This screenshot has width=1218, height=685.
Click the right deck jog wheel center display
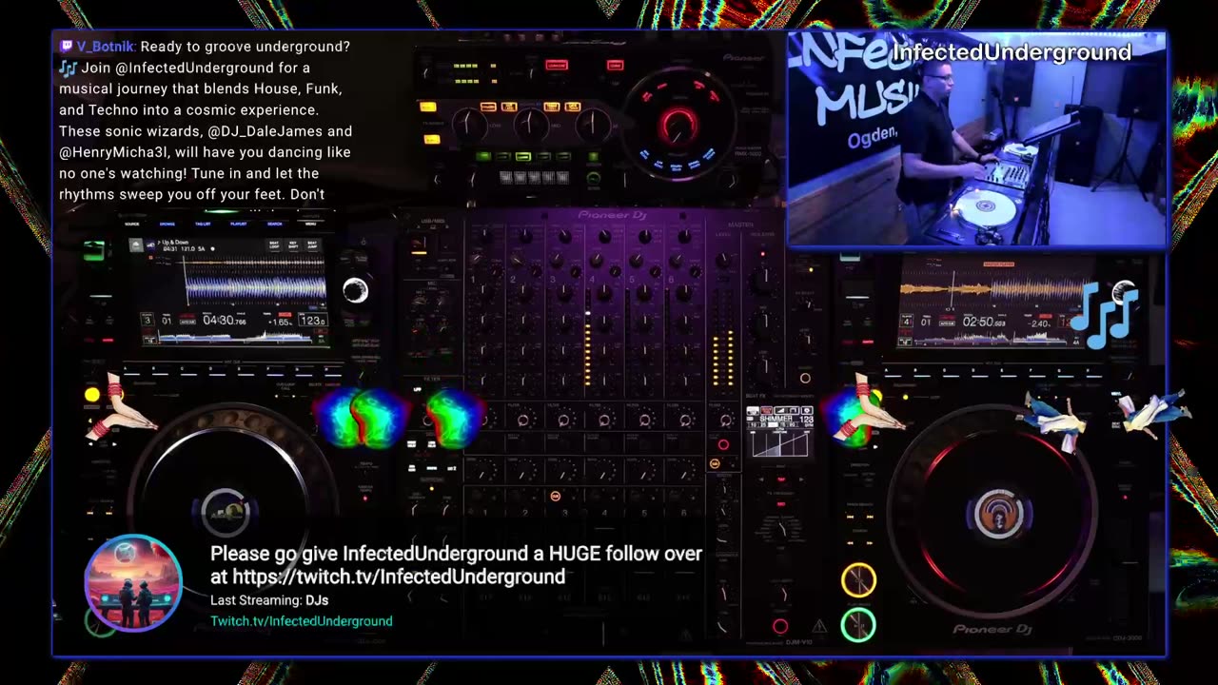(998, 512)
